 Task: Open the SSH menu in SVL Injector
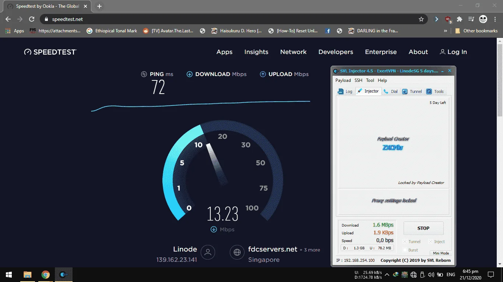pyautogui.click(x=358, y=80)
